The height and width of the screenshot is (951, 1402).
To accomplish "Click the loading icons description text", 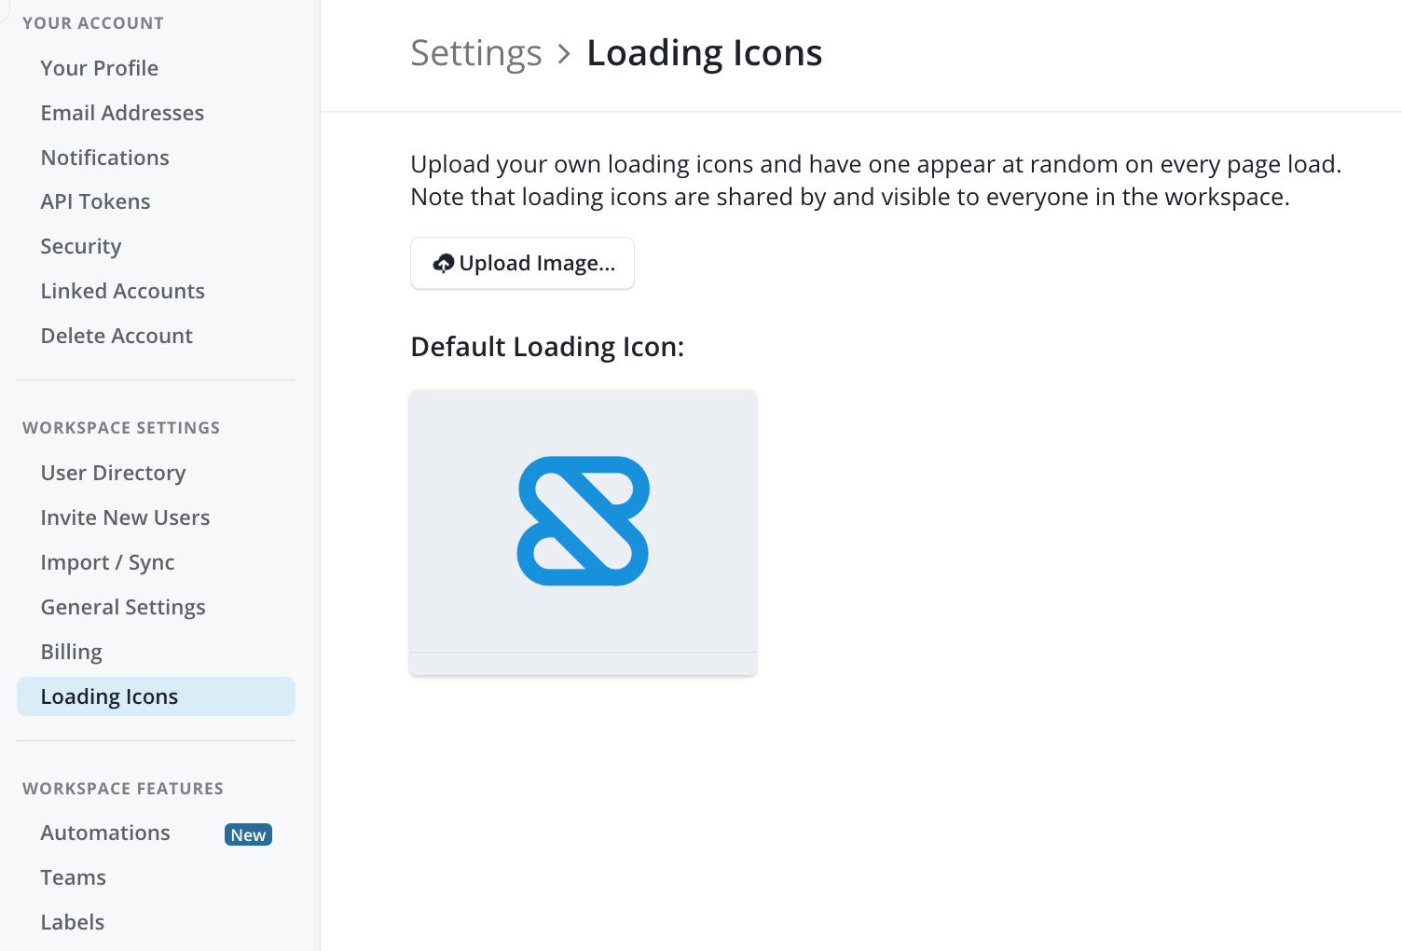I will (x=876, y=180).
